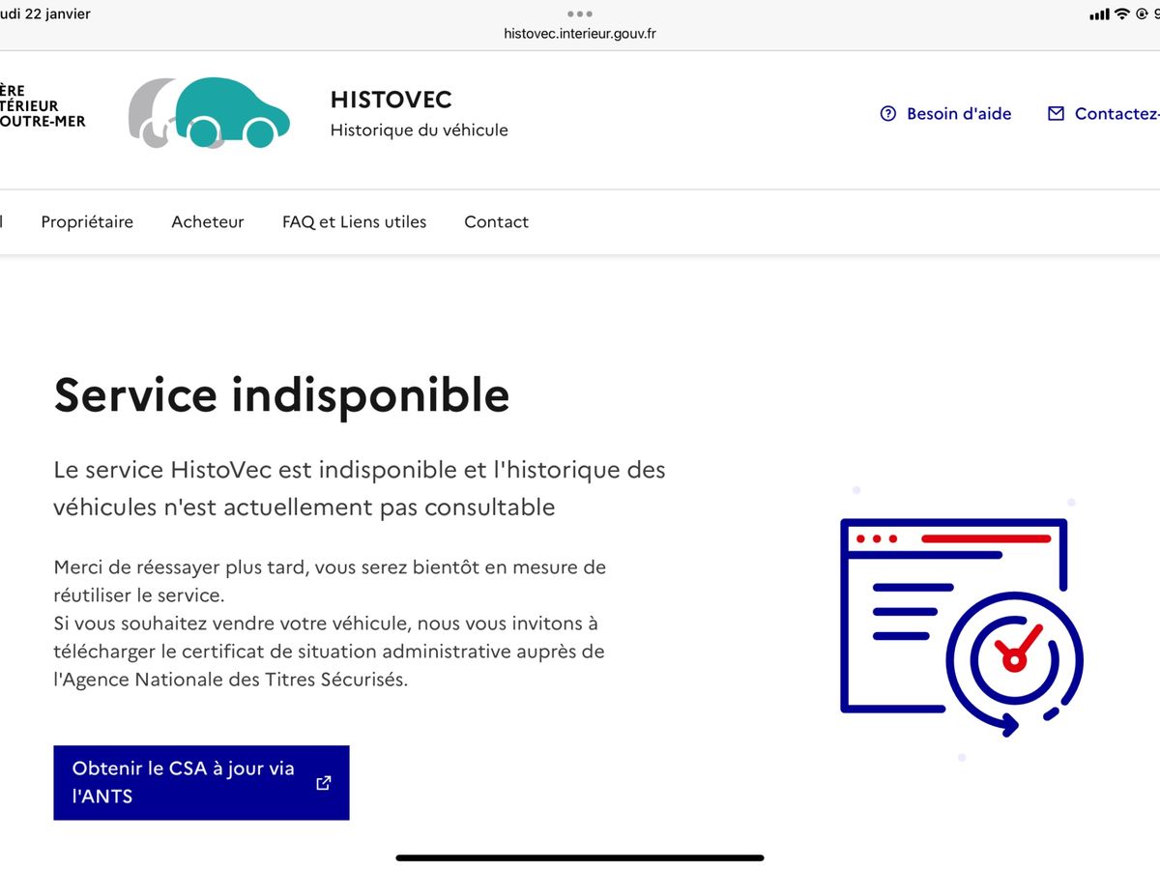1160x870 pixels.
Task: Go to FAQ et Liens utiles
Action: click(354, 221)
